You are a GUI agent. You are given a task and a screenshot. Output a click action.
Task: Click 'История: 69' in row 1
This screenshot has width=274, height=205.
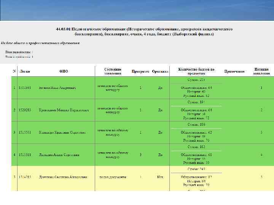pyautogui.click(x=196, y=92)
